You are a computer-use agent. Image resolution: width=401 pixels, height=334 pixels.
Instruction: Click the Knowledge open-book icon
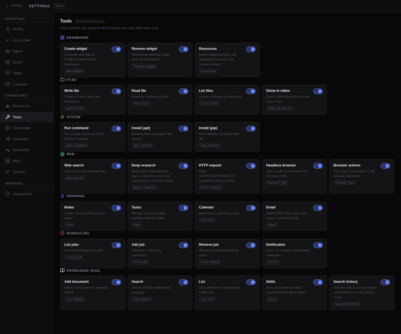pyautogui.click(x=8, y=128)
